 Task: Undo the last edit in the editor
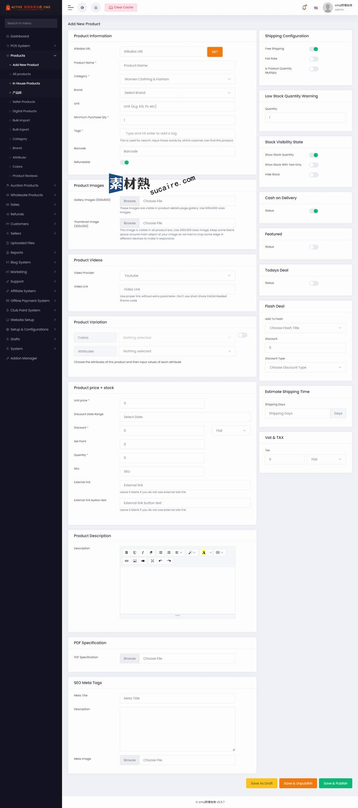160,561
